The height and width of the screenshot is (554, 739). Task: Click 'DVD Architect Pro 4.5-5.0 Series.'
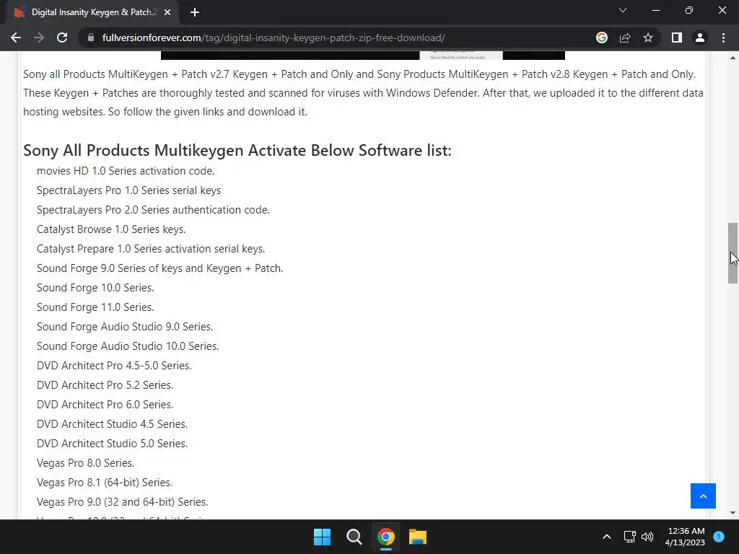(114, 366)
